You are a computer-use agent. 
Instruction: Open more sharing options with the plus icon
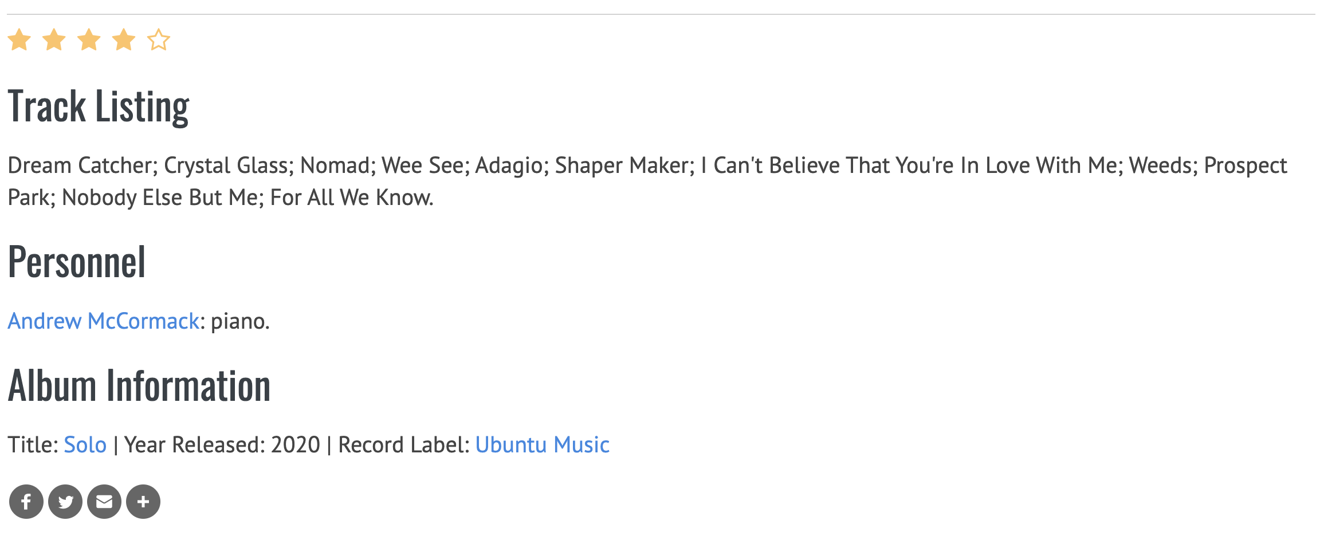click(x=143, y=502)
